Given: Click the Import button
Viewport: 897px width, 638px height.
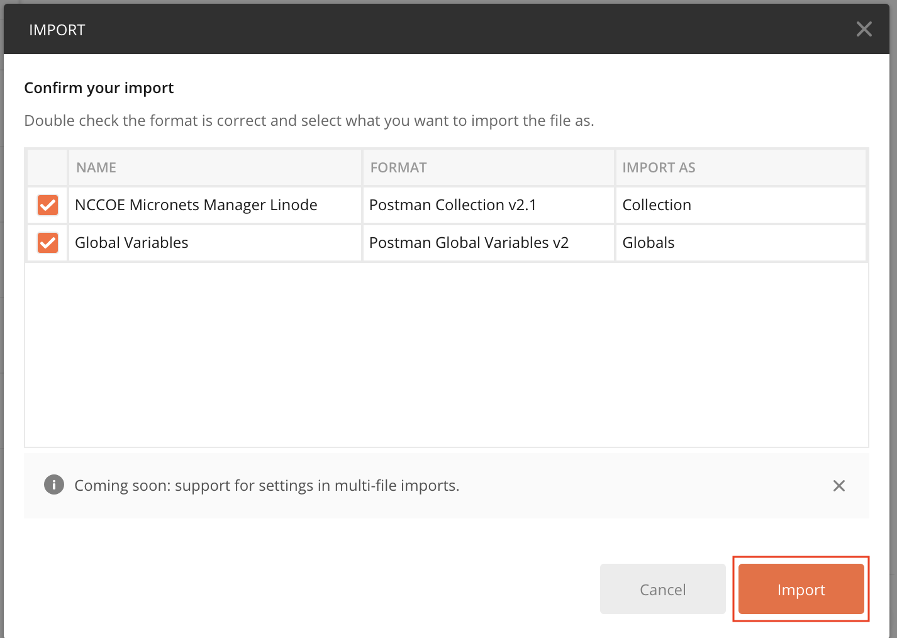Looking at the screenshot, I should click(801, 589).
